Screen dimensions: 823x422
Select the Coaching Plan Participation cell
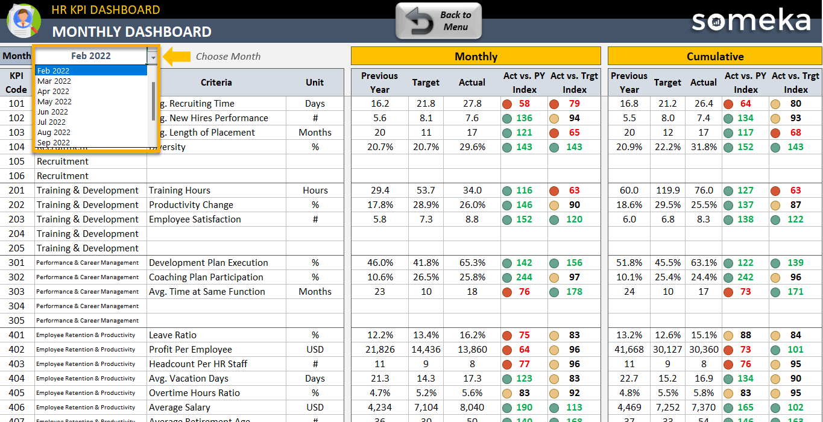click(216, 277)
